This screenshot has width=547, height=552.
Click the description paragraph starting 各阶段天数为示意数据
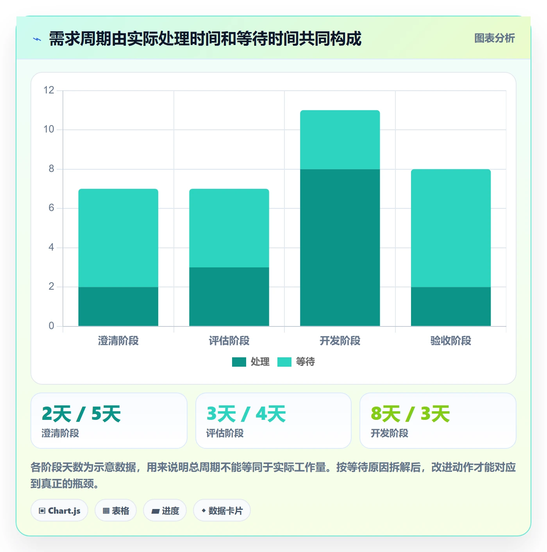tap(273, 475)
